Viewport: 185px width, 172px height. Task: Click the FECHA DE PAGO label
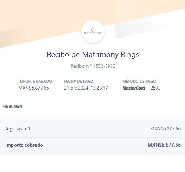click(79, 82)
